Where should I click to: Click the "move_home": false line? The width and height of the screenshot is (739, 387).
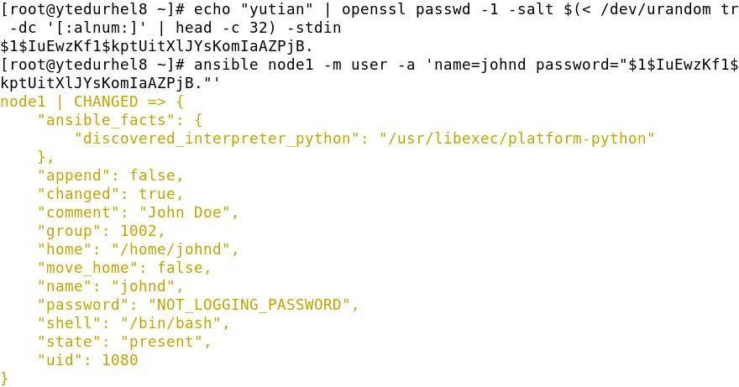click(x=124, y=268)
